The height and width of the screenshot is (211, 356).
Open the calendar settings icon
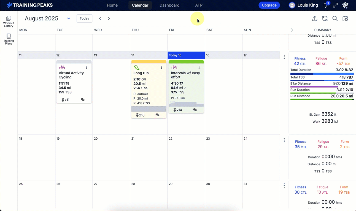pos(345,18)
